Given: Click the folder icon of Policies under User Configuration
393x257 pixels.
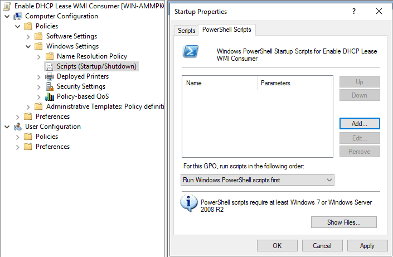Looking at the screenshot, I should pos(28,137).
